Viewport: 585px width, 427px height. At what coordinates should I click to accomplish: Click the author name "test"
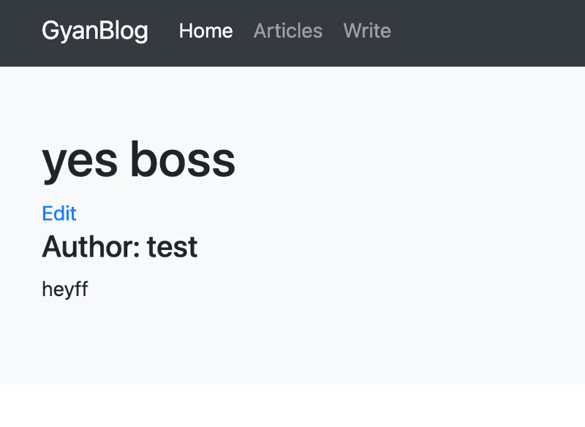pos(172,247)
